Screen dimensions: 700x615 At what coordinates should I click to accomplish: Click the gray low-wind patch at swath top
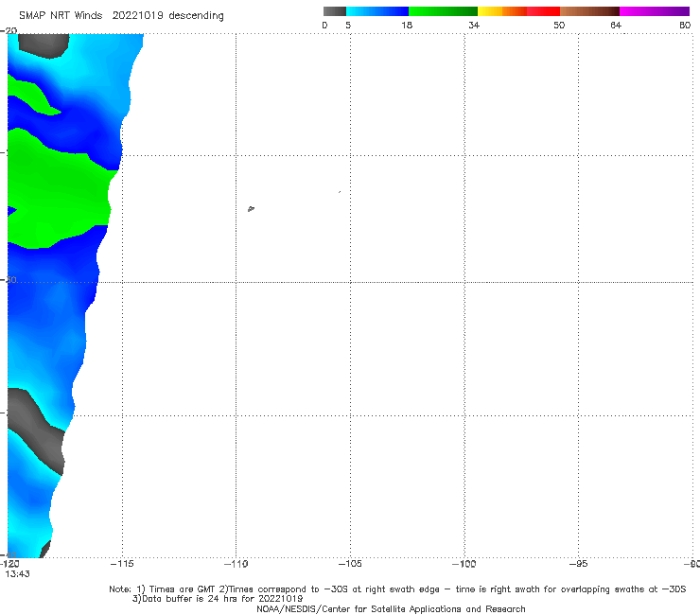pyautogui.click(x=44, y=45)
